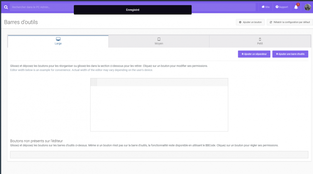Screen dimensions: 313x174
Task: Open the Support help link
Action: point(282,7)
